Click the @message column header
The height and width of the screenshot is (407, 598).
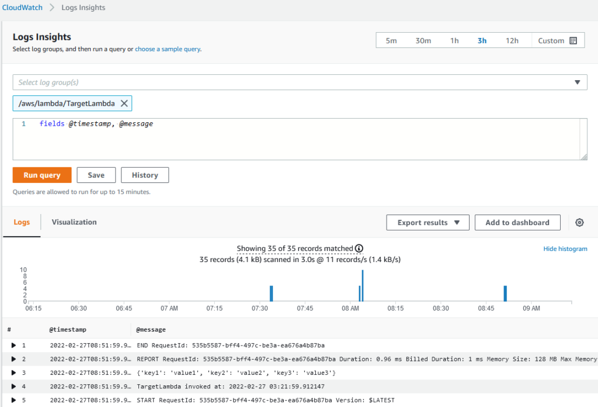[151, 329]
